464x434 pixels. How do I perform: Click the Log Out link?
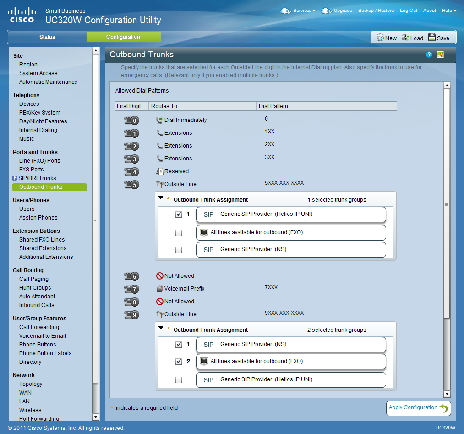[x=409, y=11]
